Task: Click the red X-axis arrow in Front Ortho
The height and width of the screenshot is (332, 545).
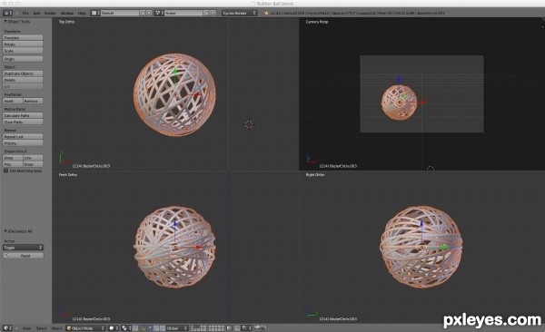Action: 198,248
